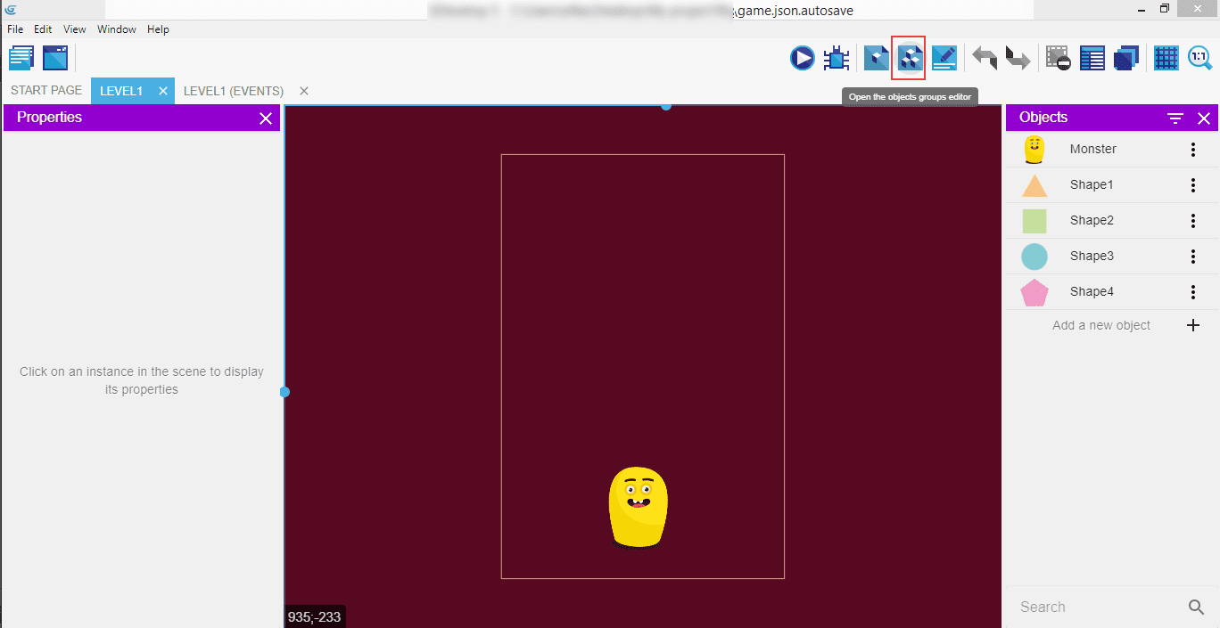Open the Objects panel filter options
Image resolution: width=1220 pixels, height=628 pixels.
click(x=1175, y=118)
